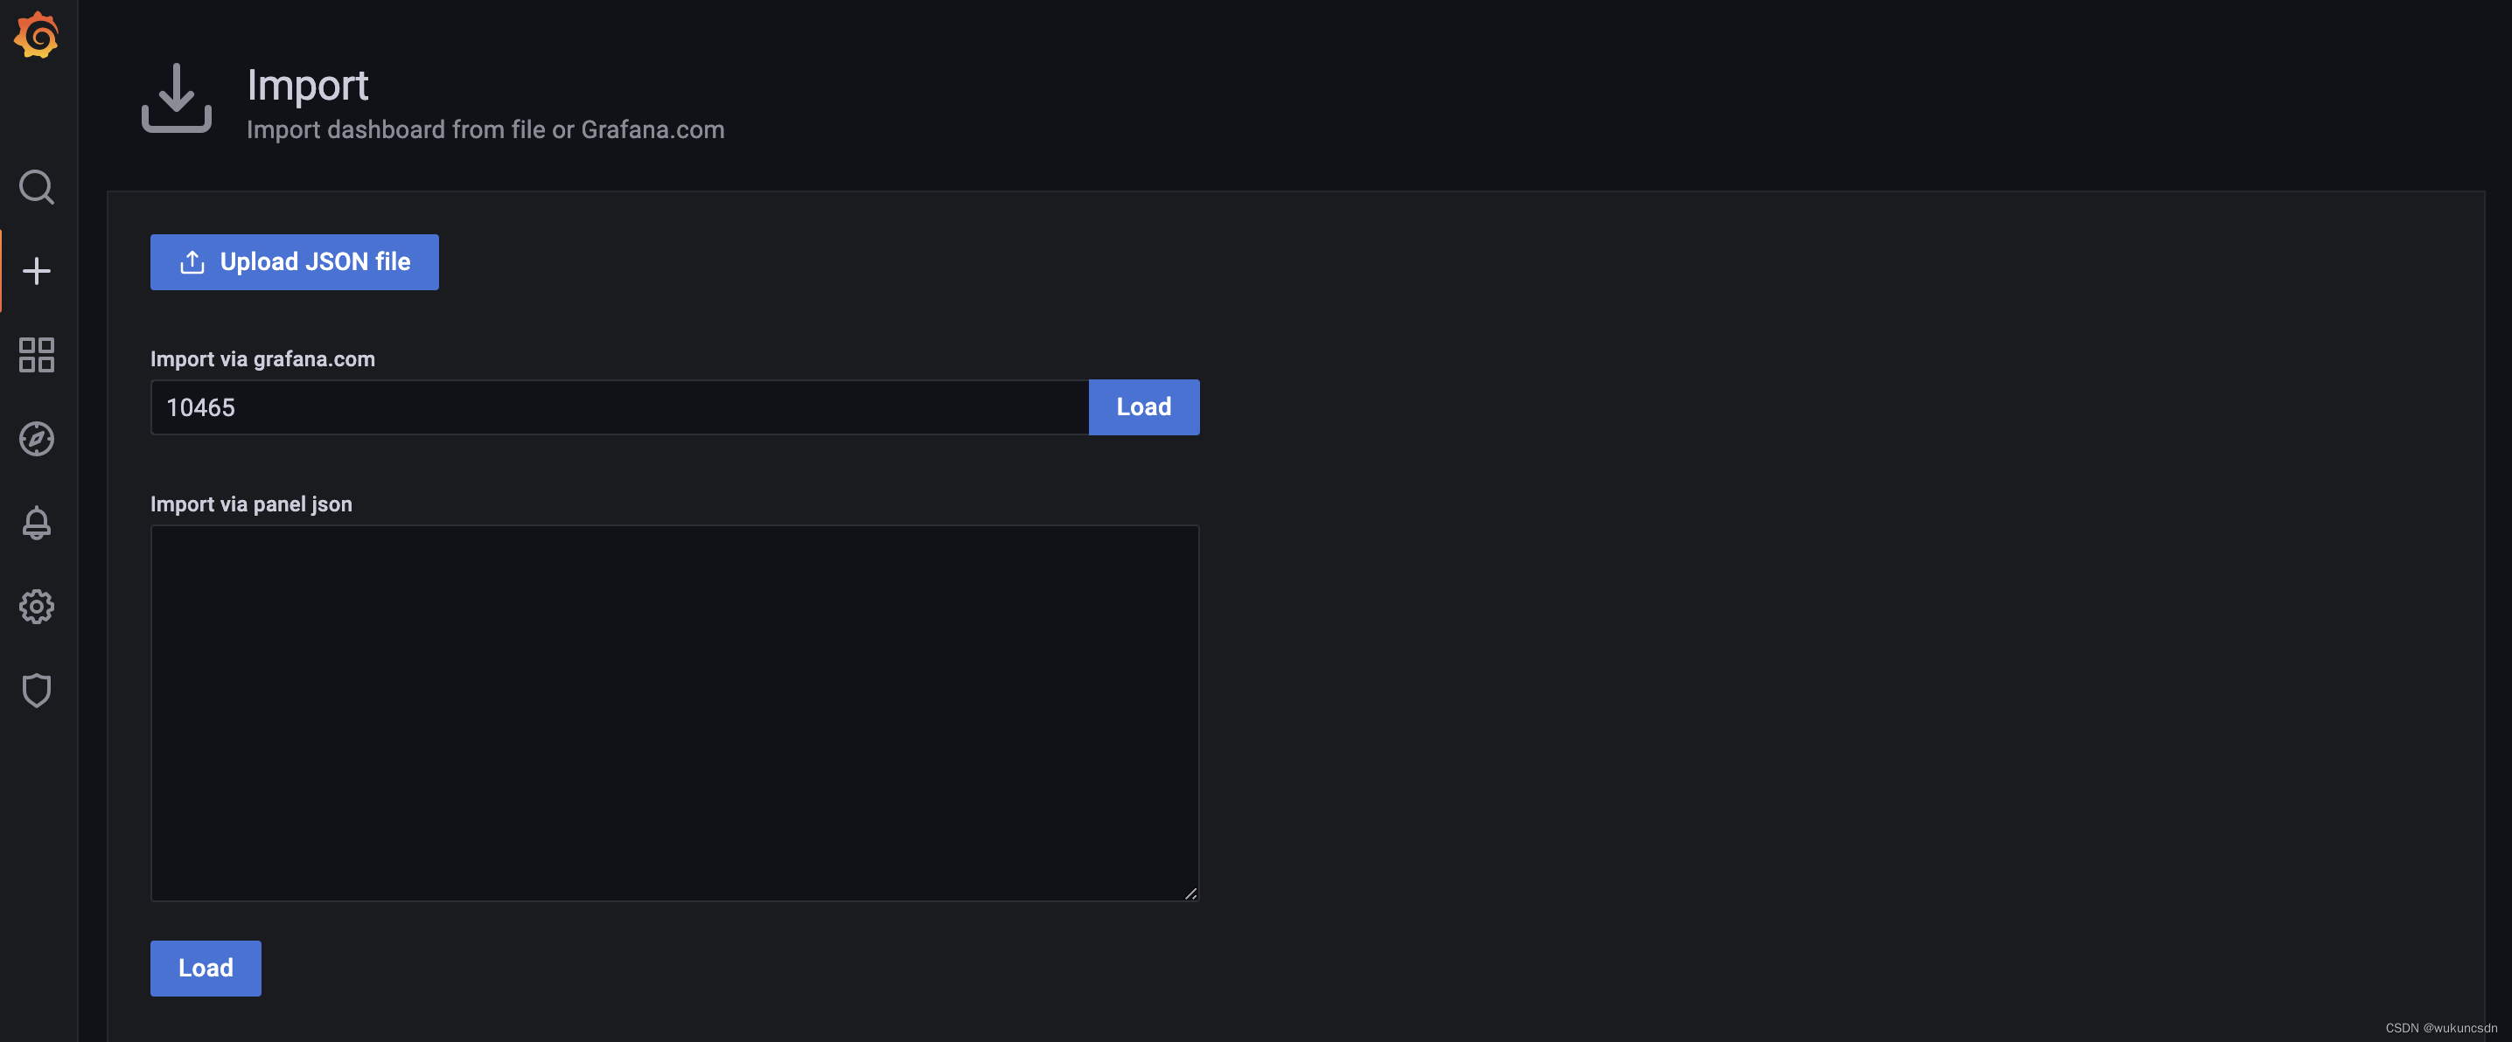Click Load next to dashboard ID 10465
This screenshot has width=2512, height=1042.
[x=1144, y=406]
